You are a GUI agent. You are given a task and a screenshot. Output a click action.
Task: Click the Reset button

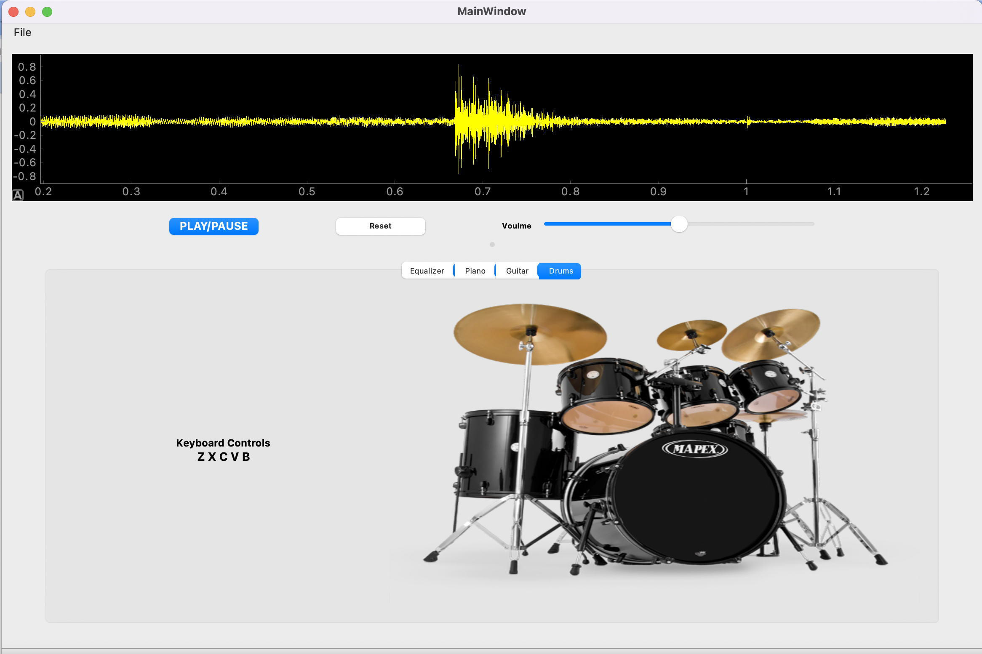click(x=380, y=226)
